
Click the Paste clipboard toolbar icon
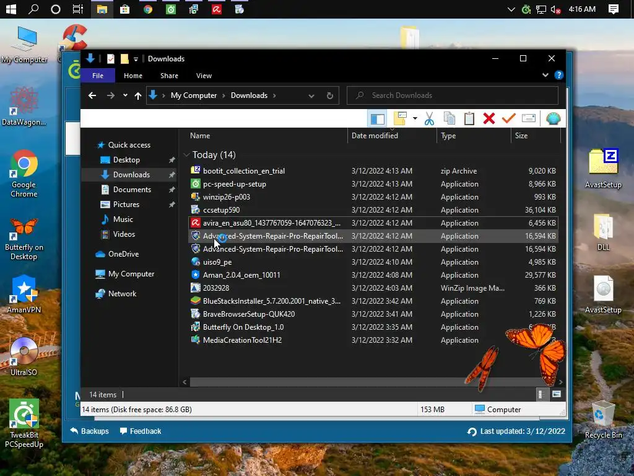click(469, 118)
